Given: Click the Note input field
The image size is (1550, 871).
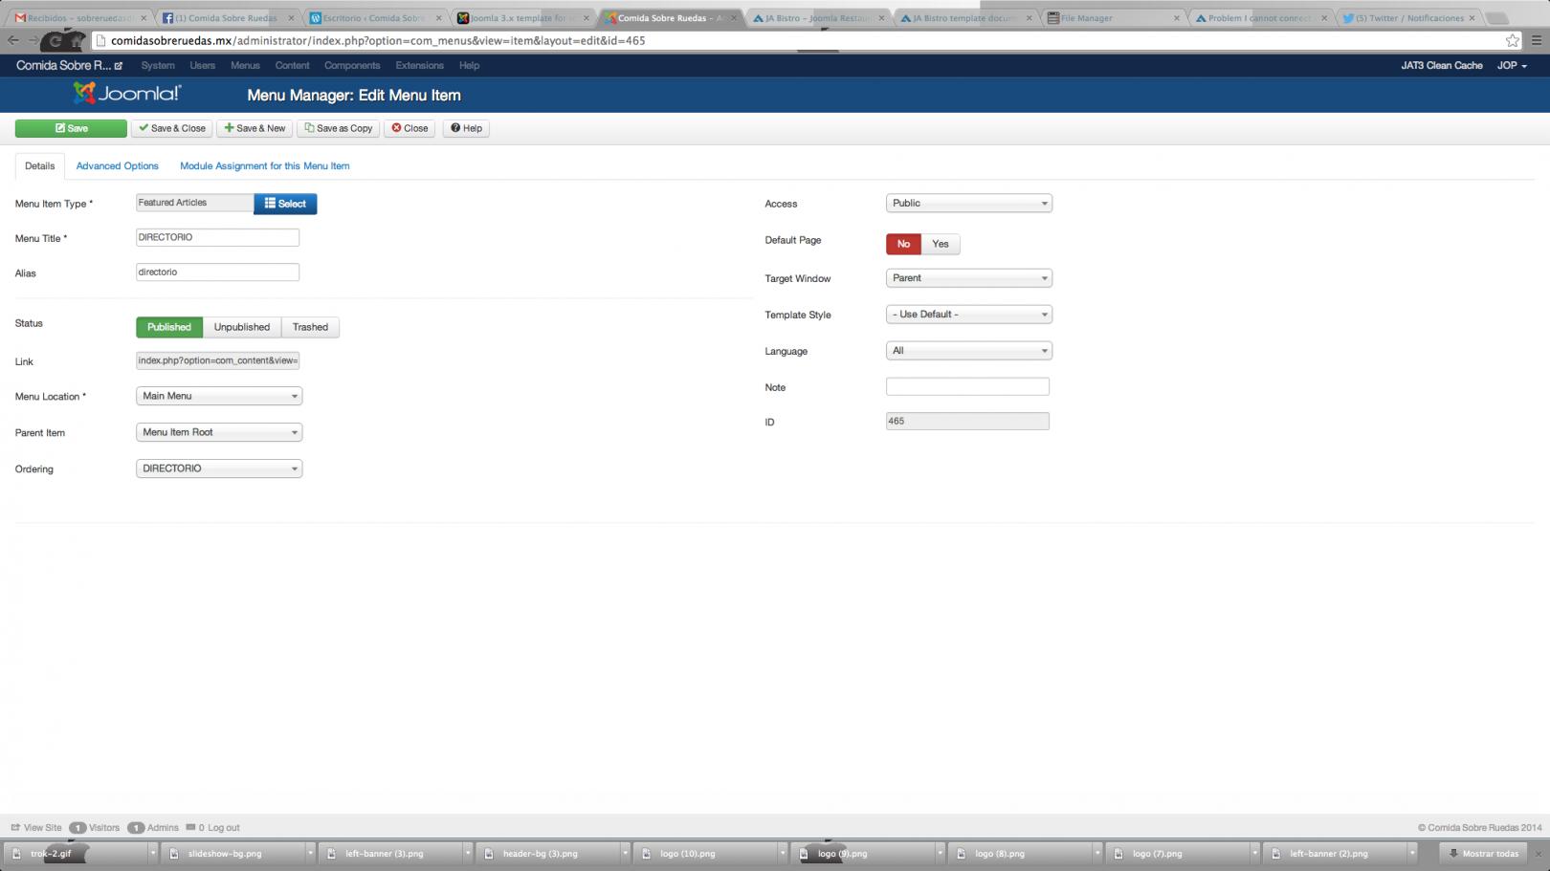Looking at the screenshot, I should pyautogui.click(x=968, y=387).
